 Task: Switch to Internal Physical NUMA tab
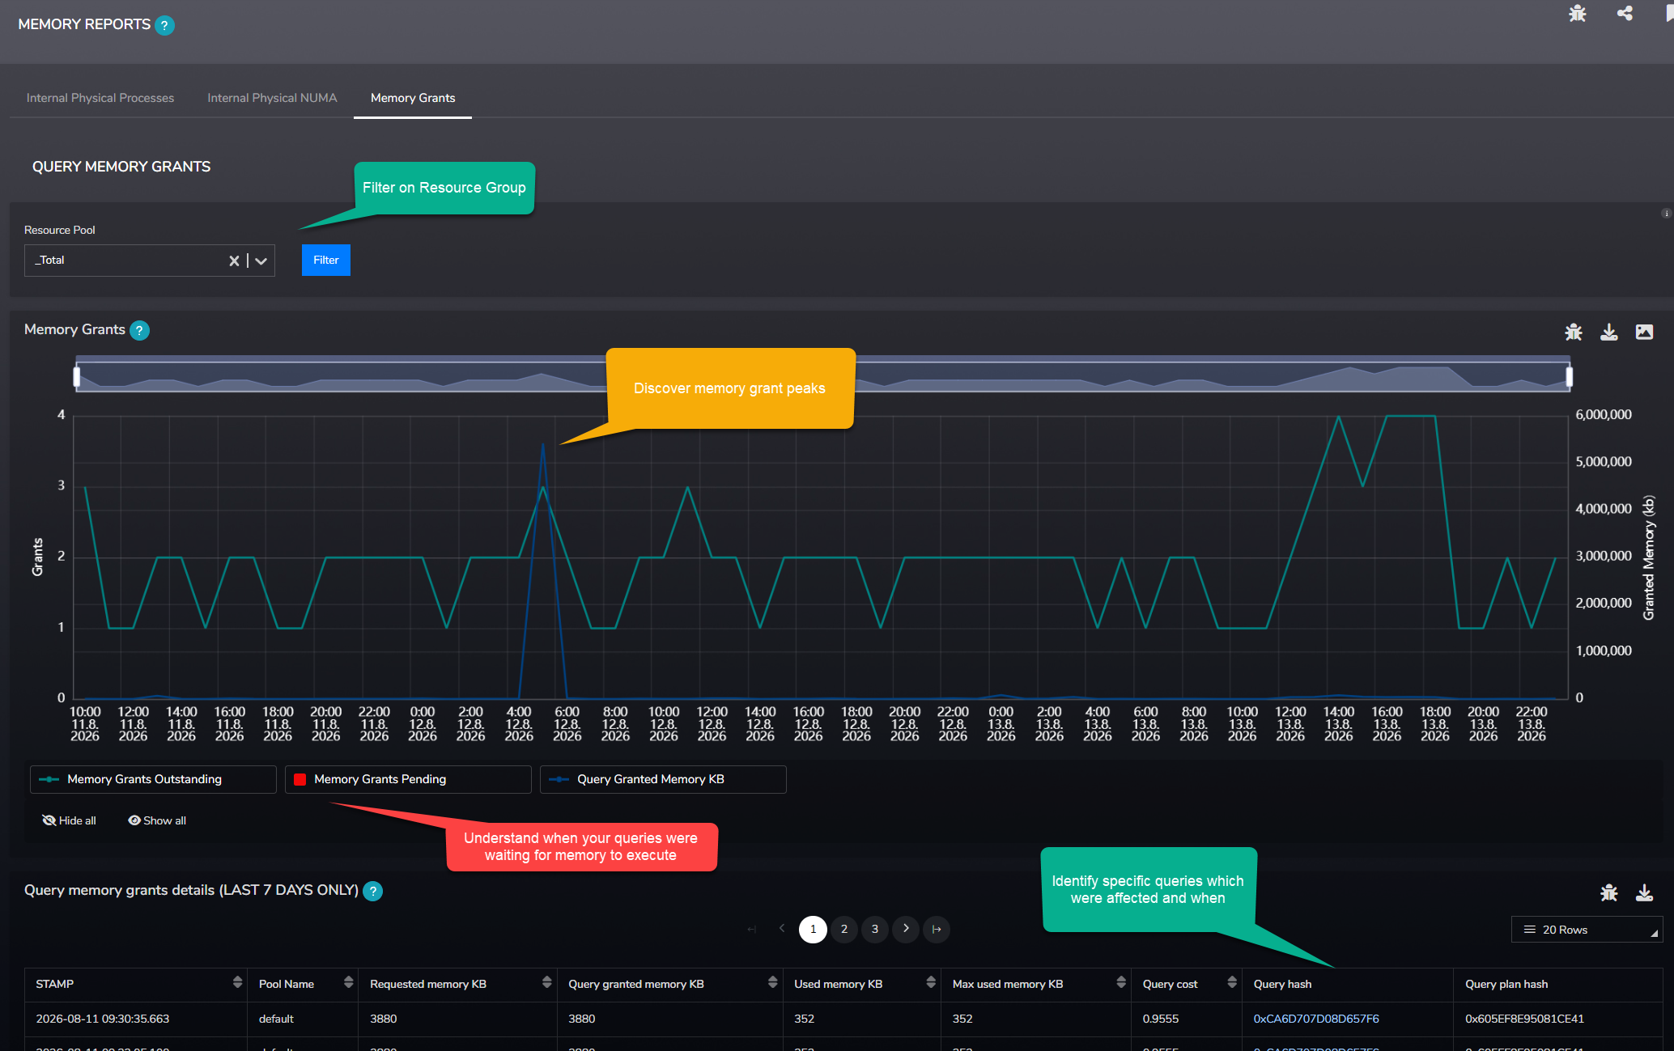272,98
